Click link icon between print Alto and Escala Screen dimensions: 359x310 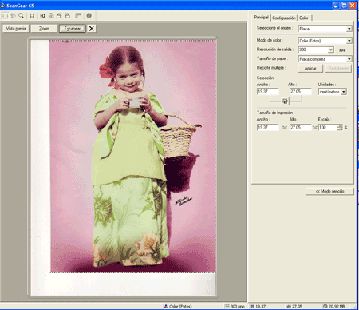(x=315, y=128)
